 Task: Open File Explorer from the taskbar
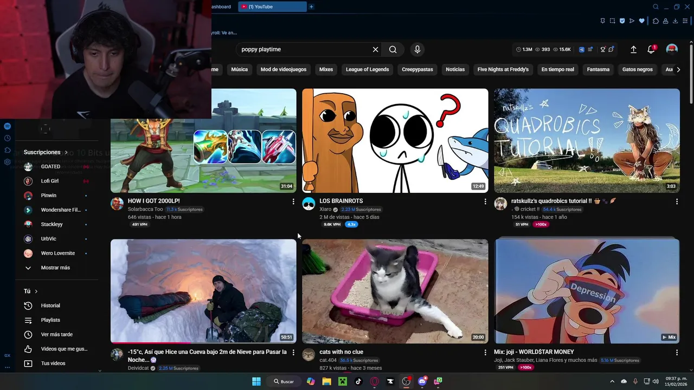coord(326,381)
